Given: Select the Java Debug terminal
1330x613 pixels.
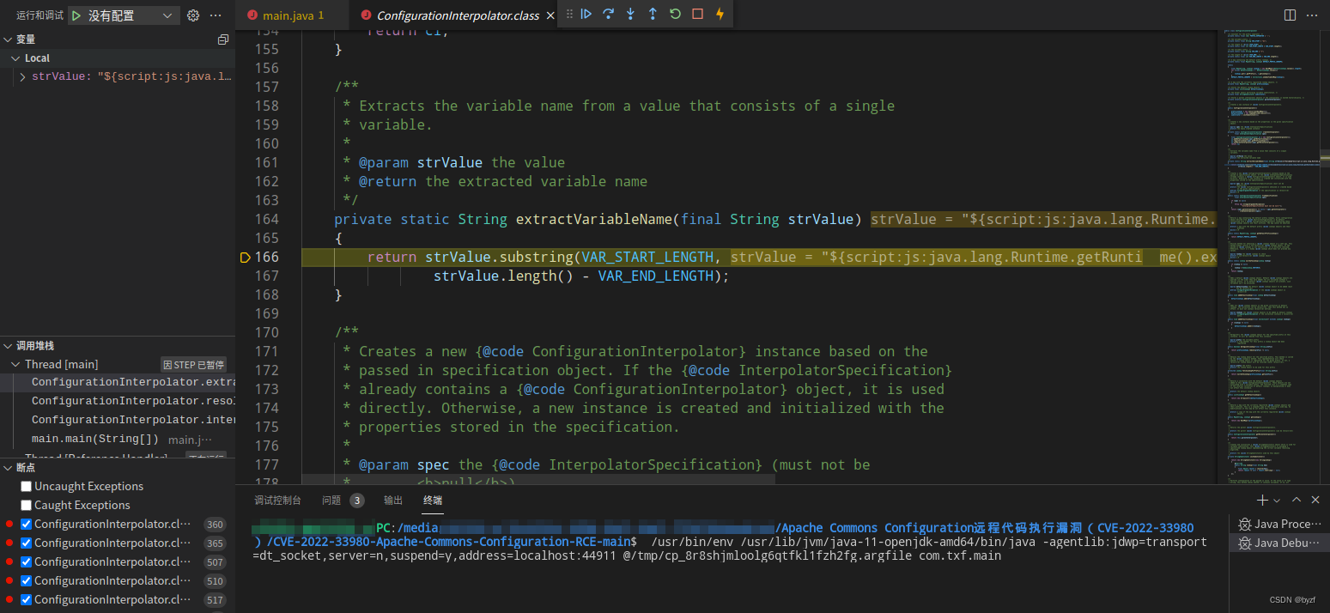Looking at the screenshot, I should tap(1279, 543).
